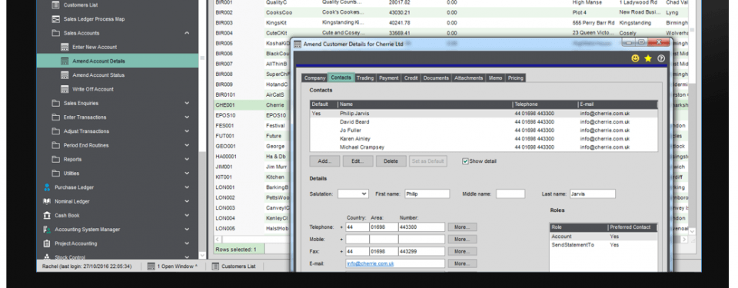Open the Pricing tab
The image size is (738, 288).
pos(515,78)
